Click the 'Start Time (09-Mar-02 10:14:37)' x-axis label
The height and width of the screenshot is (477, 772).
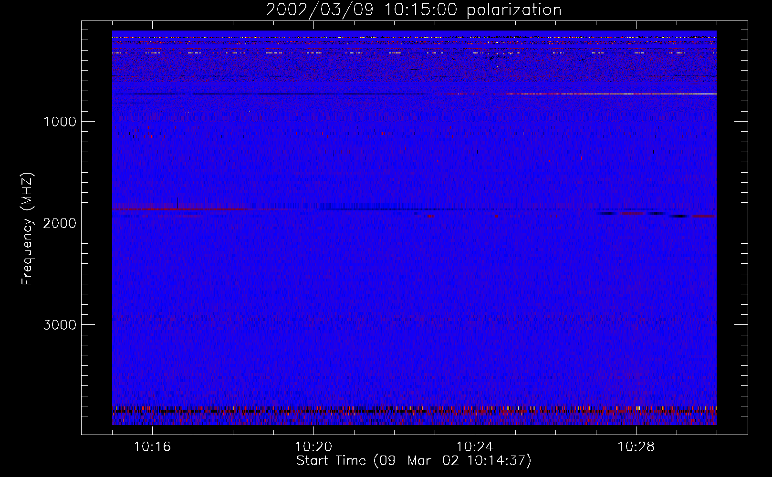414,461
